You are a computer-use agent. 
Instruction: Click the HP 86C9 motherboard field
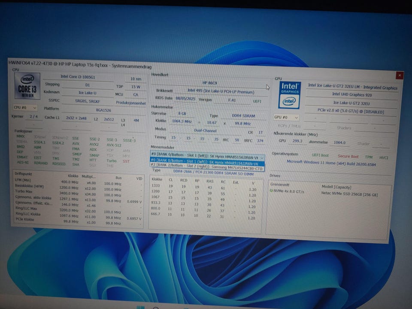pyautogui.click(x=209, y=83)
